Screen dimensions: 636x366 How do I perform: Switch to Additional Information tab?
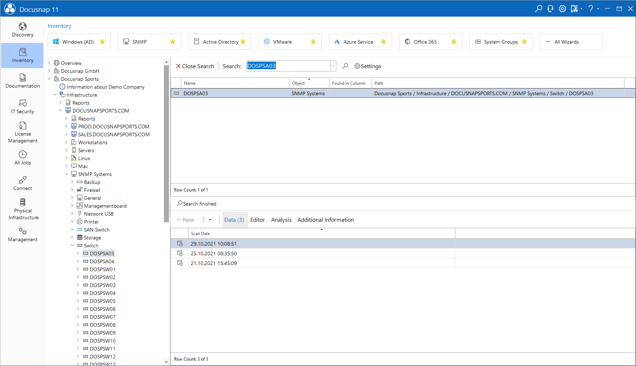click(326, 220)
